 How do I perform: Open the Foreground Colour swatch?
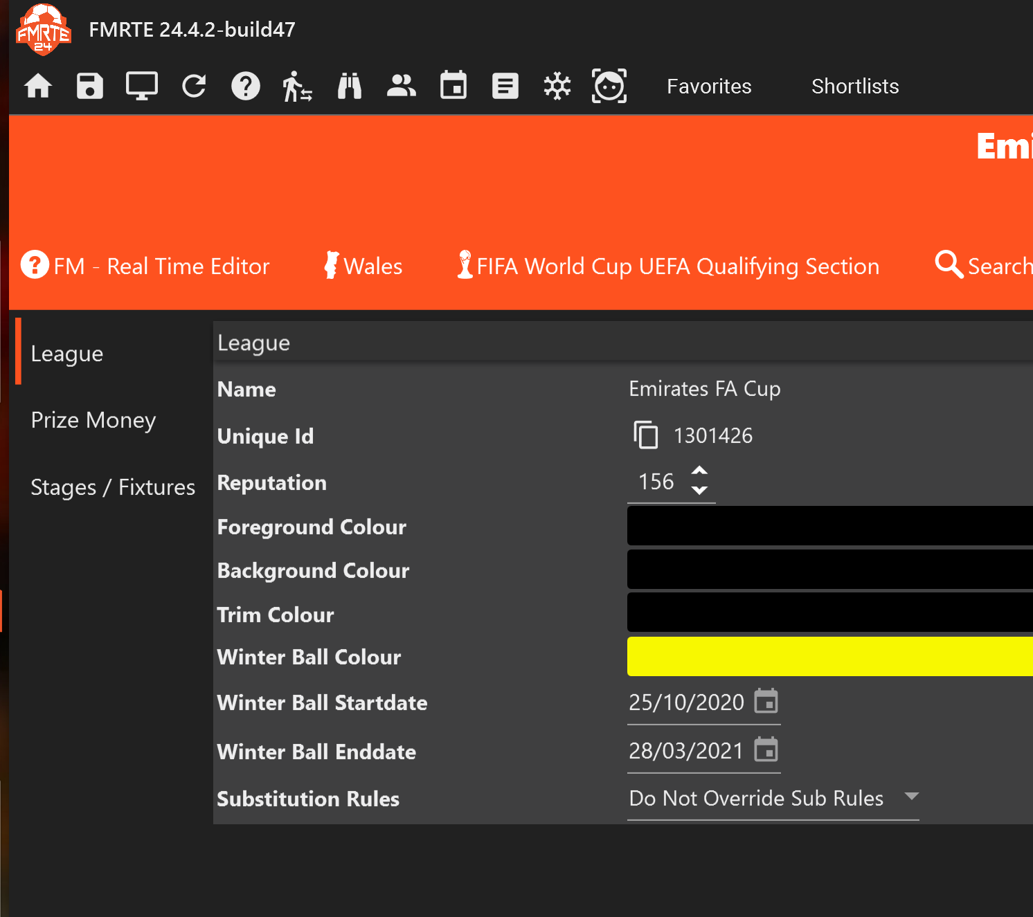830,526
